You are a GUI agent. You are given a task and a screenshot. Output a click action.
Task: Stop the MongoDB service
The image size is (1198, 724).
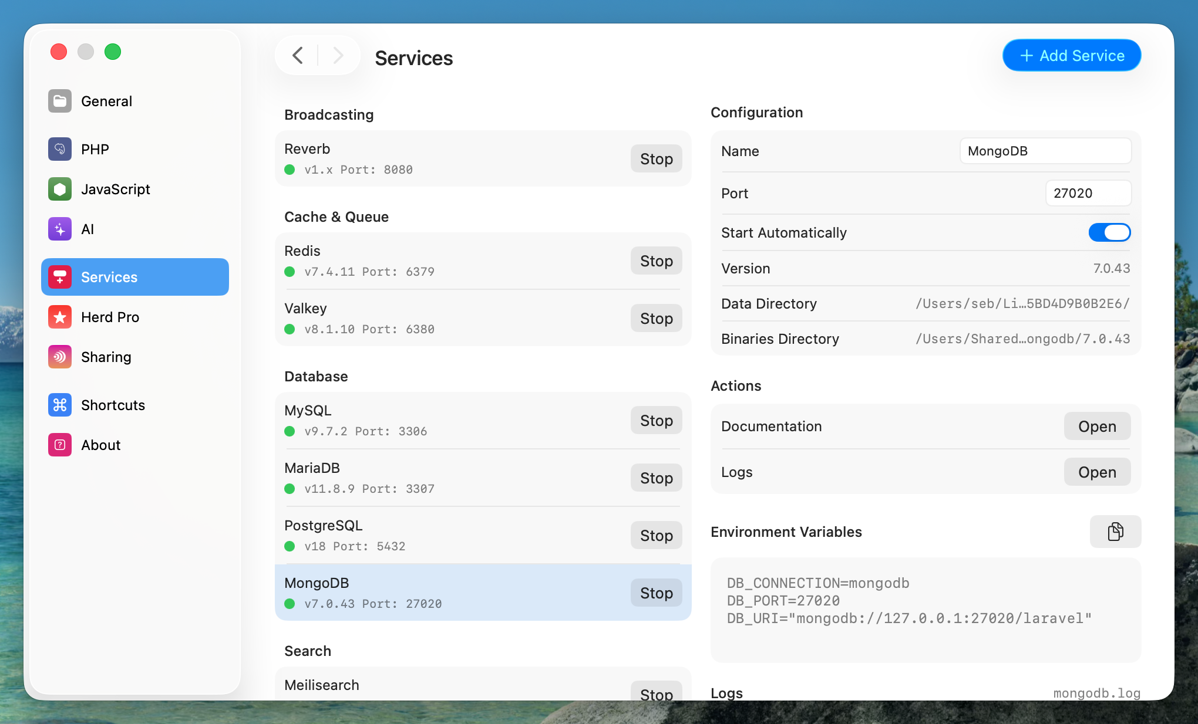657,593
